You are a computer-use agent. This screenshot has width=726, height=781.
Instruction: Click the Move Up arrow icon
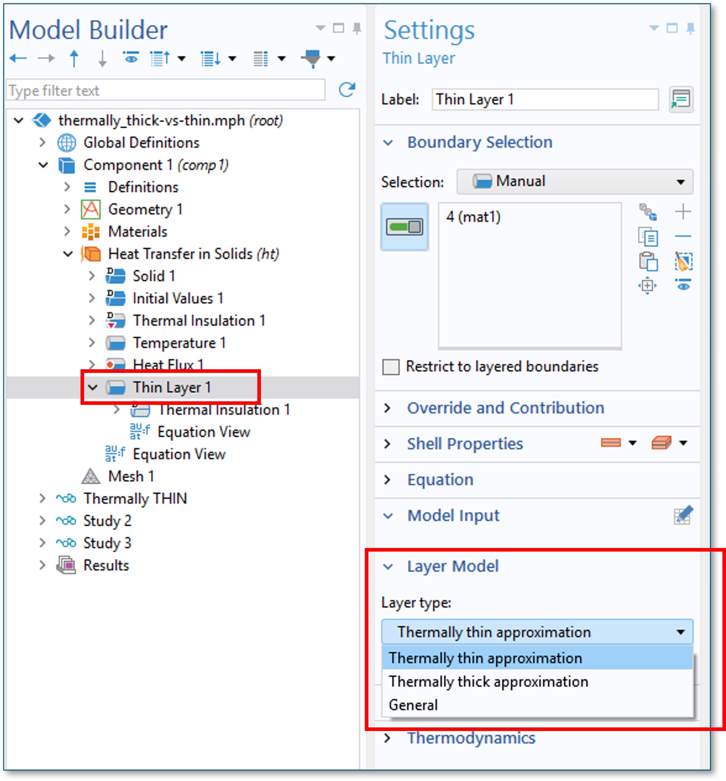coord(74,59)
